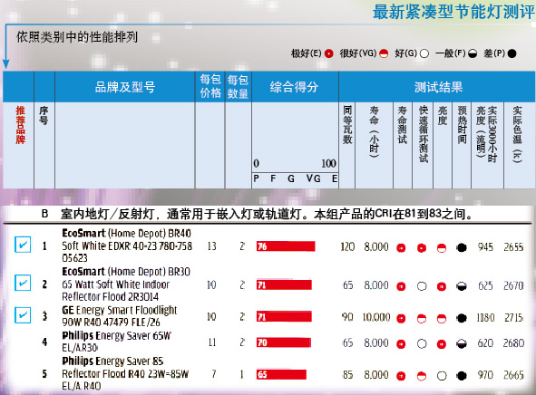Image resolution: width=536 pixels, height=395 pixels.
Task: Click Philips 65W 寿命测试 rating icon
Action: [401, 343]
